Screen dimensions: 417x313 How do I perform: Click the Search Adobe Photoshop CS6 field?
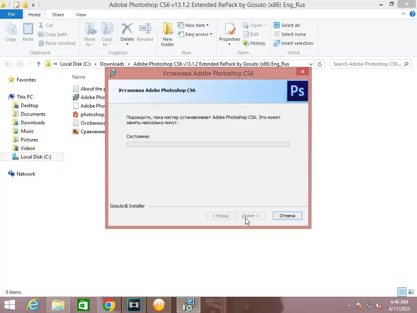coord(371,64)
